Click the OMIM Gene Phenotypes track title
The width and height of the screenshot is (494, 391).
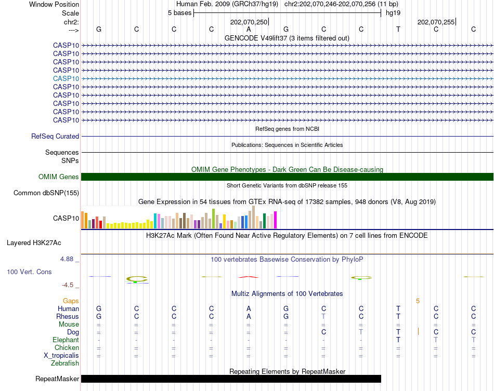click(287, 170)
